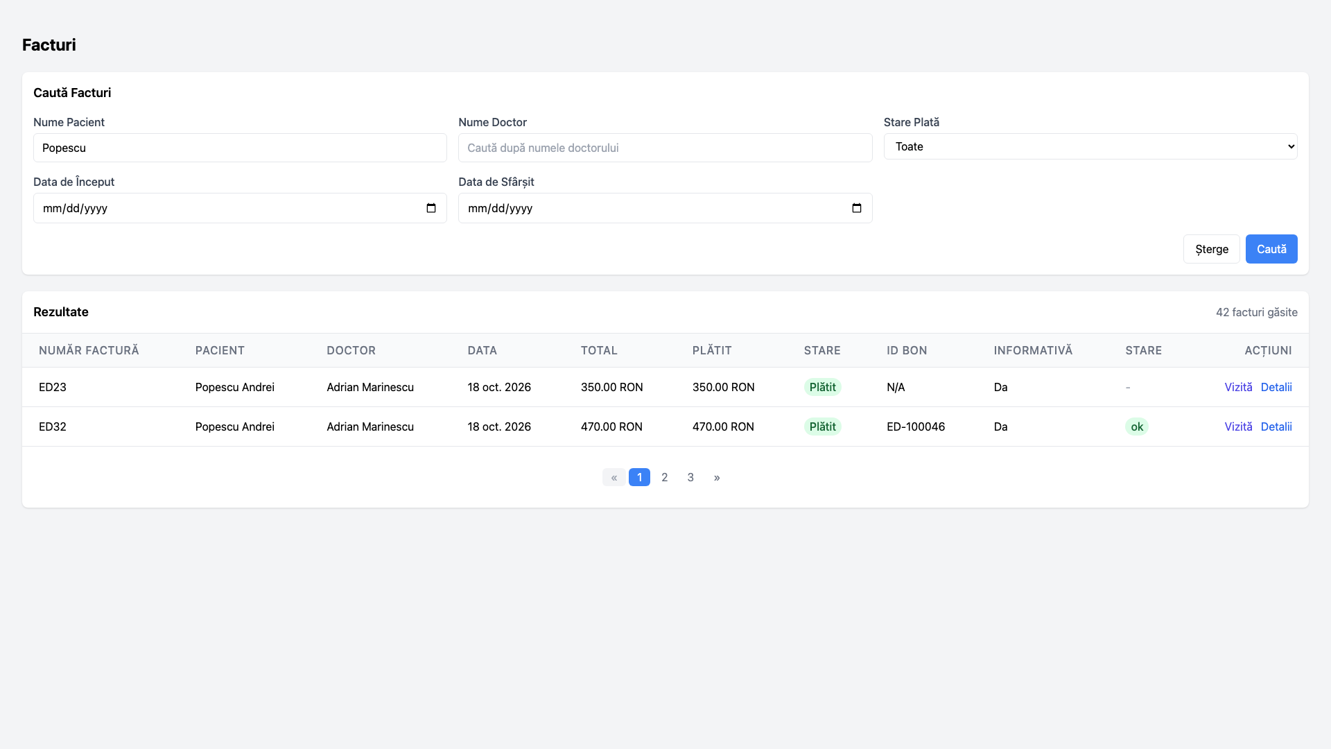The height and width of the screenshot is (749, 1331).
Task: Click the green ok badge in ED32 row
Action: (x=1137, y=427)
